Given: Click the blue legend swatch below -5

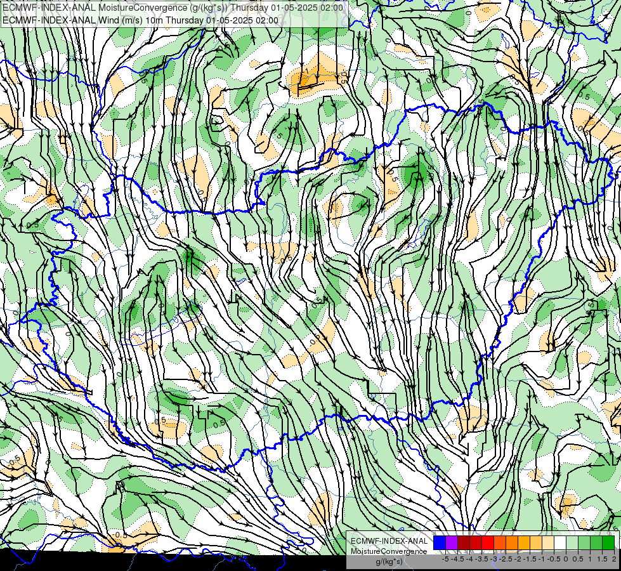Looking at the screenshot, I should pyautogui.click(x=440, y=543).
